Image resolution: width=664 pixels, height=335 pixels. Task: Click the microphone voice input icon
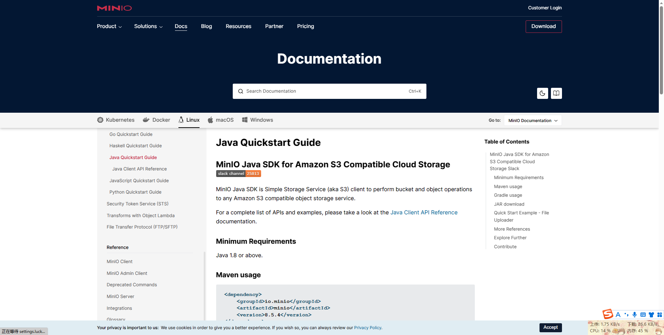pos(635,315)
